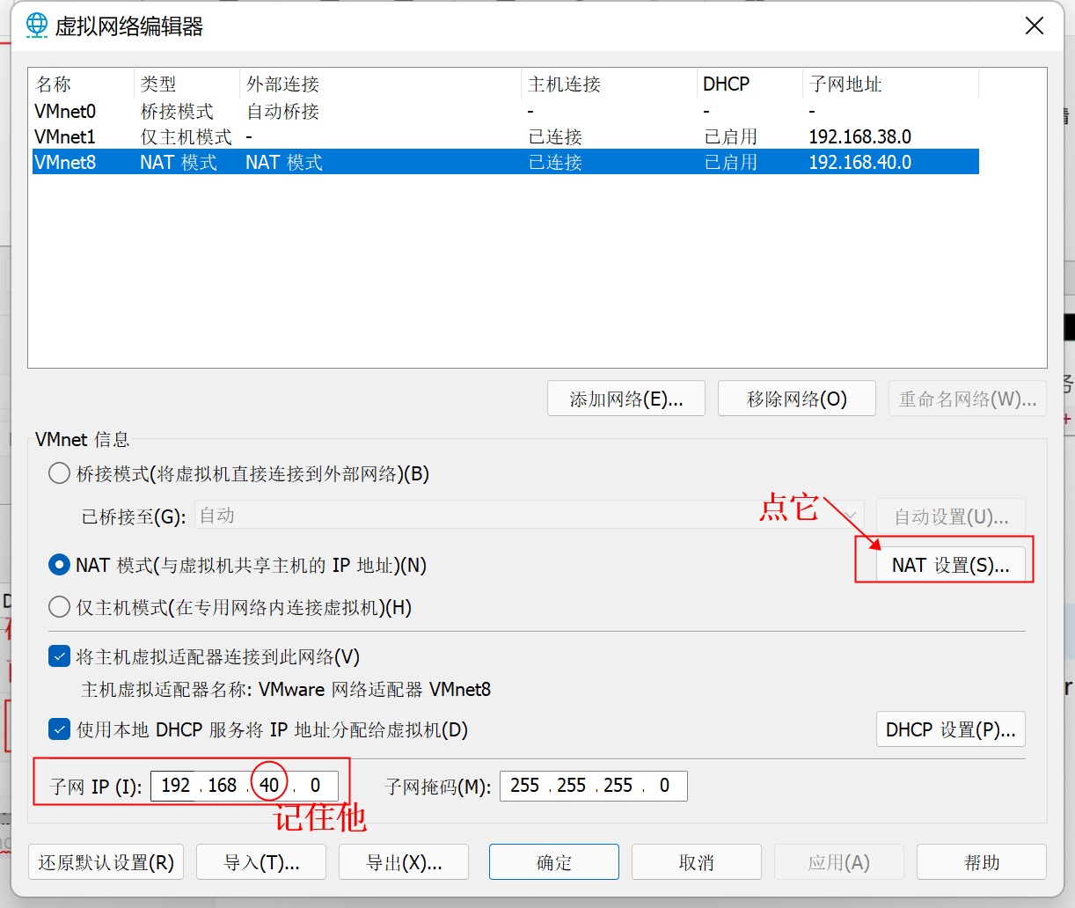The height and width of the screenshot is (908, 1075).
Task: Click the 子网 IP third octet 40
Action: pos(269,785)
